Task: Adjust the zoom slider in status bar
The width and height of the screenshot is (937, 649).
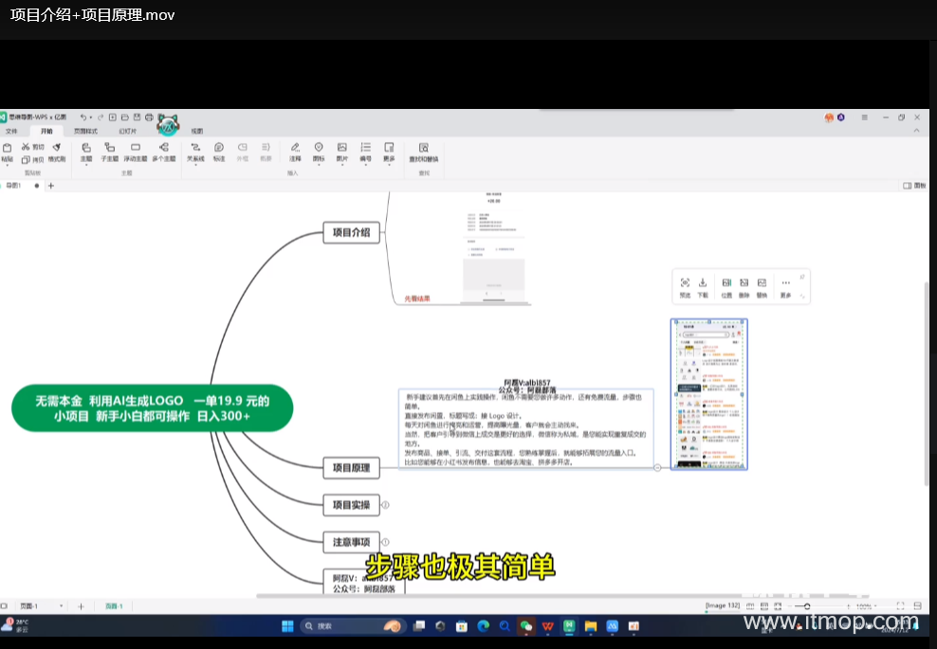Action: click(x=807, y=606)
